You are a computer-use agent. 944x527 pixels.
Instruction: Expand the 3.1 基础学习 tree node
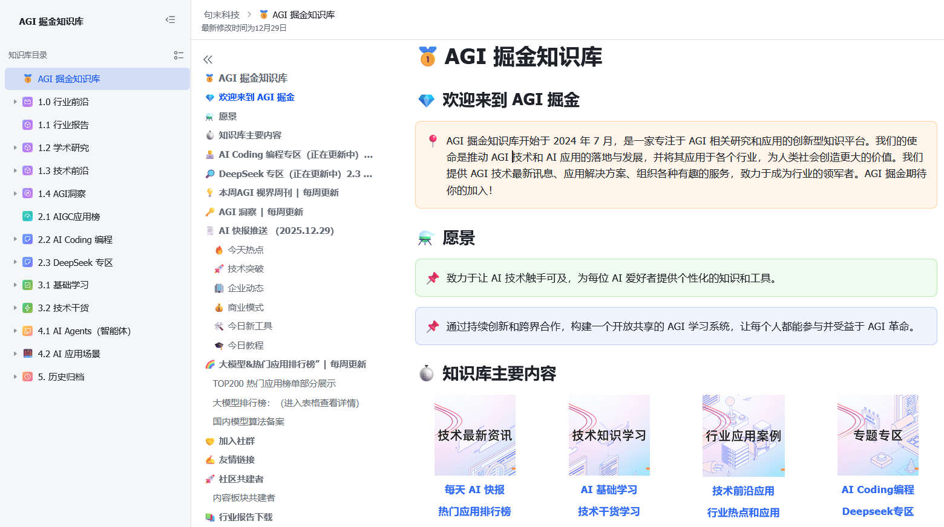click(15, 285)
